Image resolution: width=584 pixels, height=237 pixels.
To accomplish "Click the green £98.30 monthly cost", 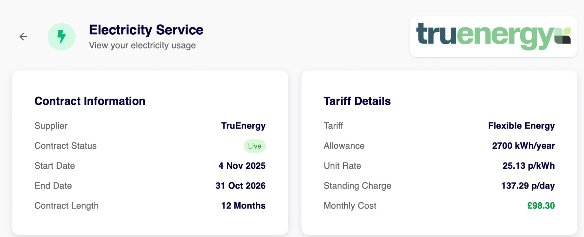I will [x=541, y=206].
